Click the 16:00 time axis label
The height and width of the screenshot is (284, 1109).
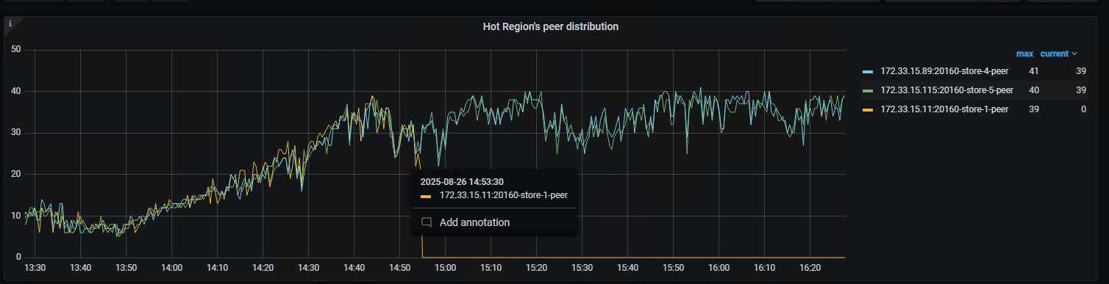coord(719,269)
